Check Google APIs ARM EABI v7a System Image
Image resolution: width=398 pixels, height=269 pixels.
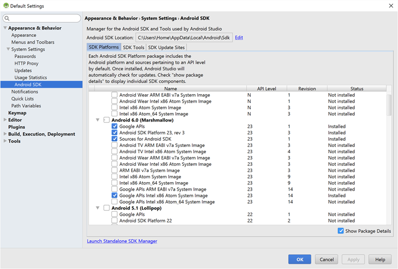coord(114,189)
